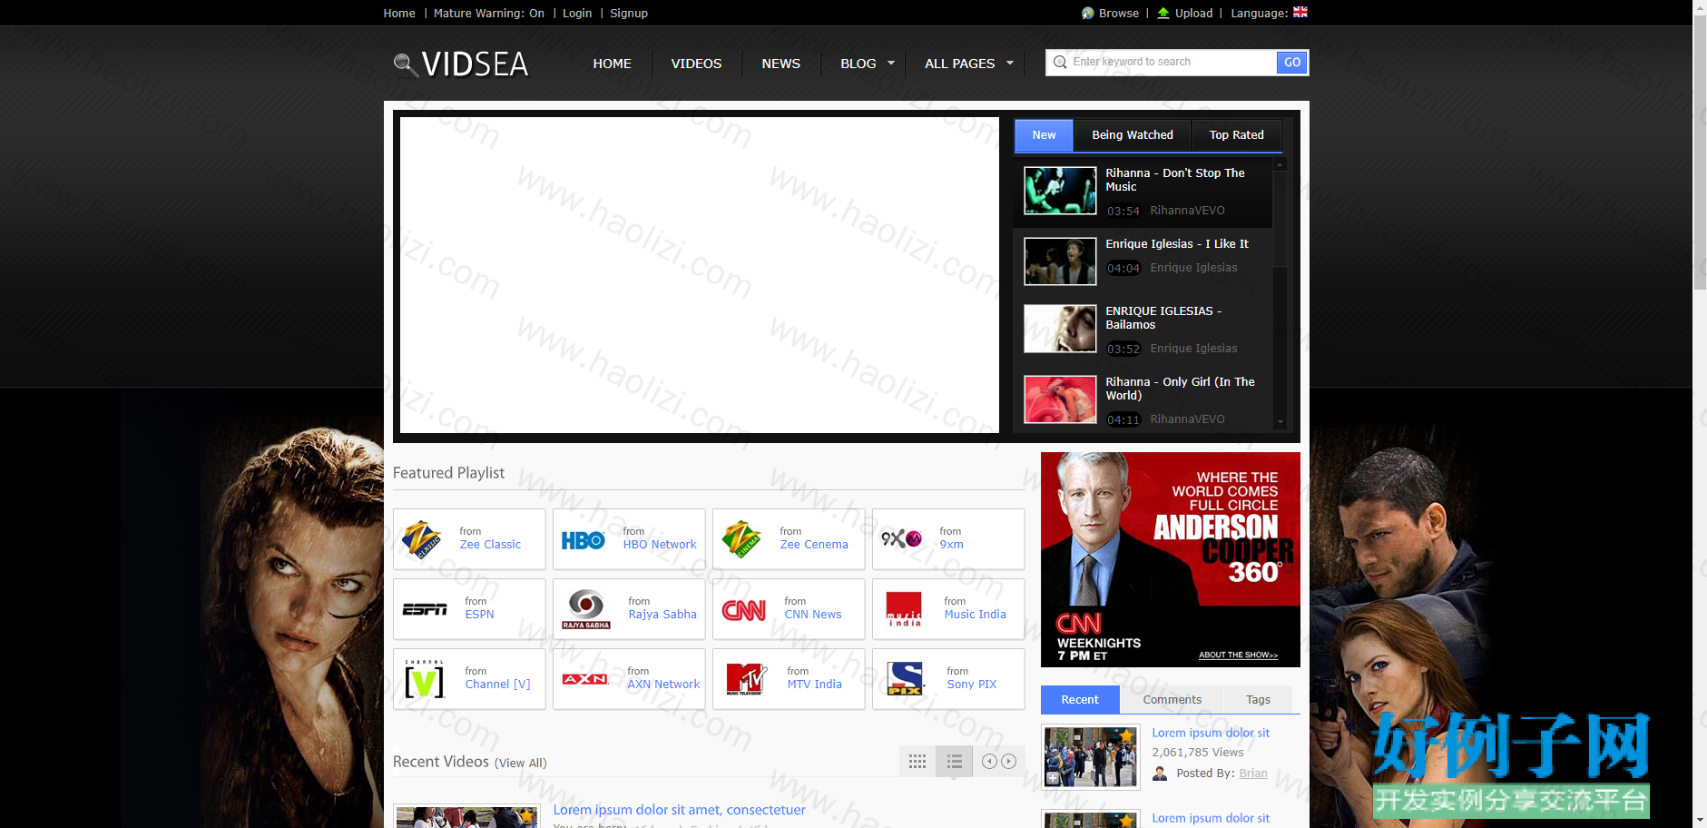This screenshot has height=828, width=1707.
Task: Click the video list scroll down arrow
Action: [x=1280, y=422]
